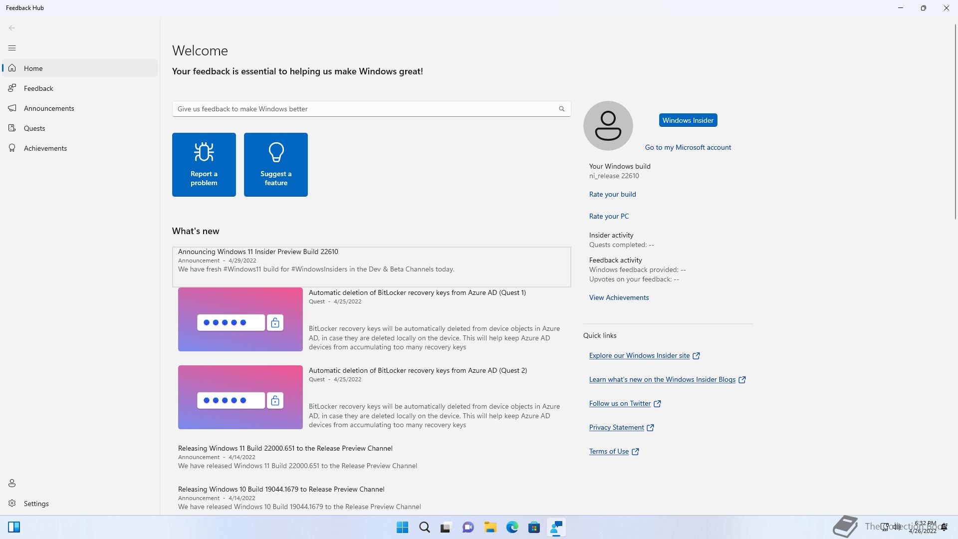Click external icon next to Privacy Statement

point(651,428)
